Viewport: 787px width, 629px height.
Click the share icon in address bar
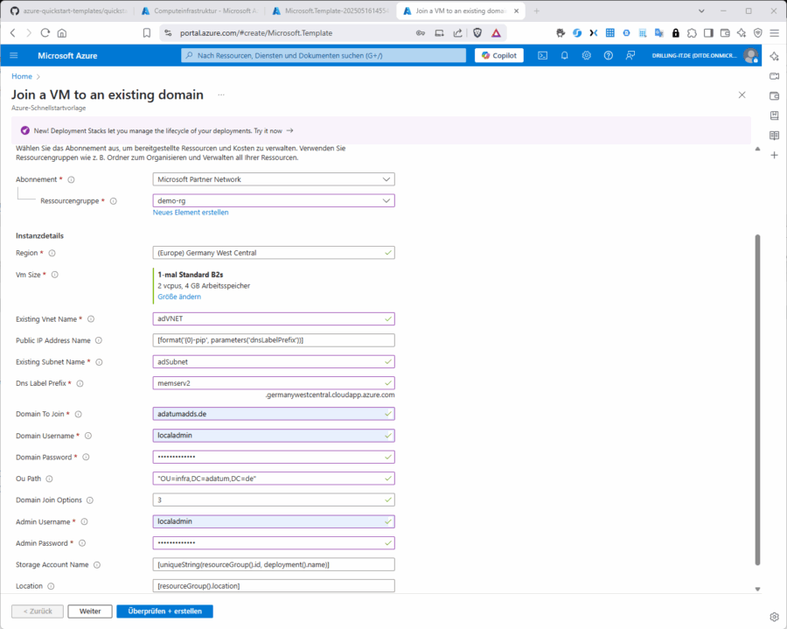[x=457, y=32]
